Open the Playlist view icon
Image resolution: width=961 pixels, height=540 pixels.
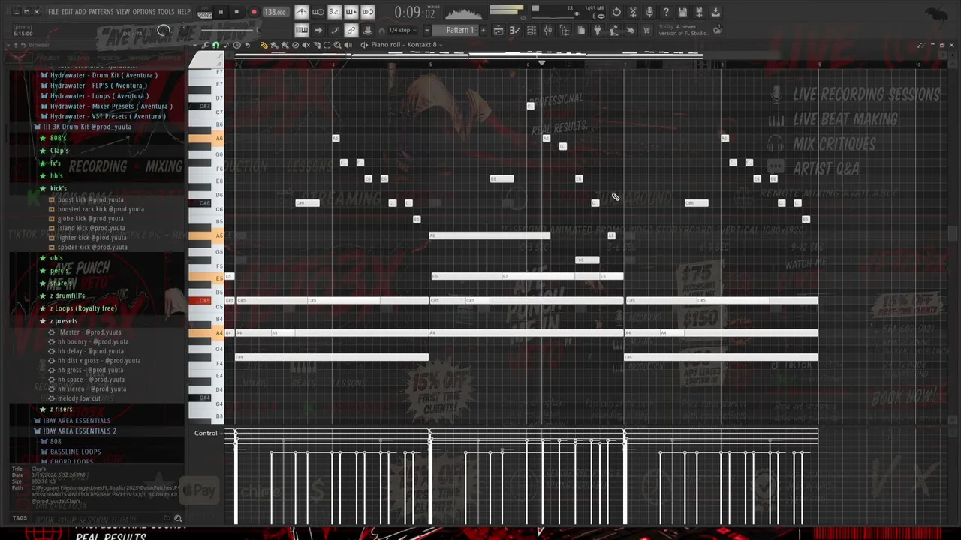point(499,31)
